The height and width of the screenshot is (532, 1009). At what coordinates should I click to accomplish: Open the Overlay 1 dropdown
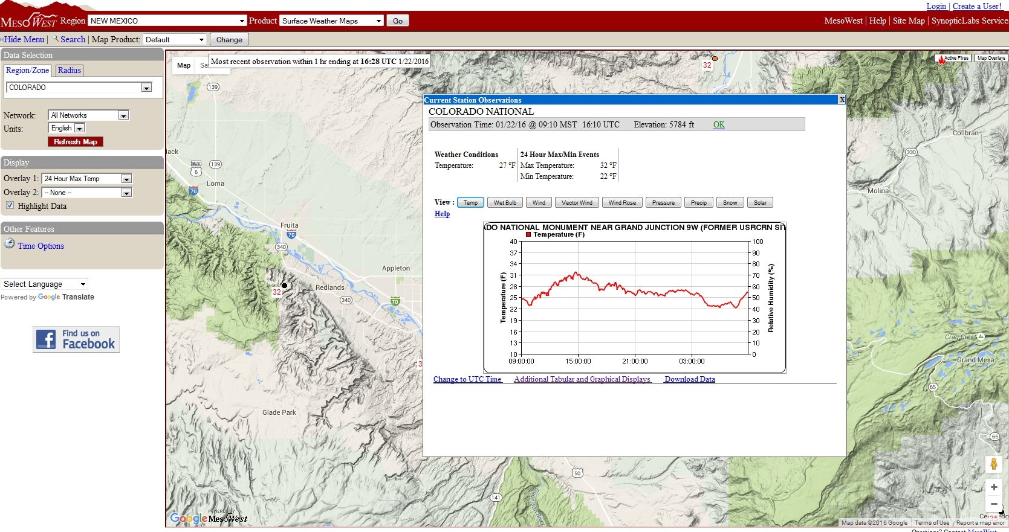[86, 179]
